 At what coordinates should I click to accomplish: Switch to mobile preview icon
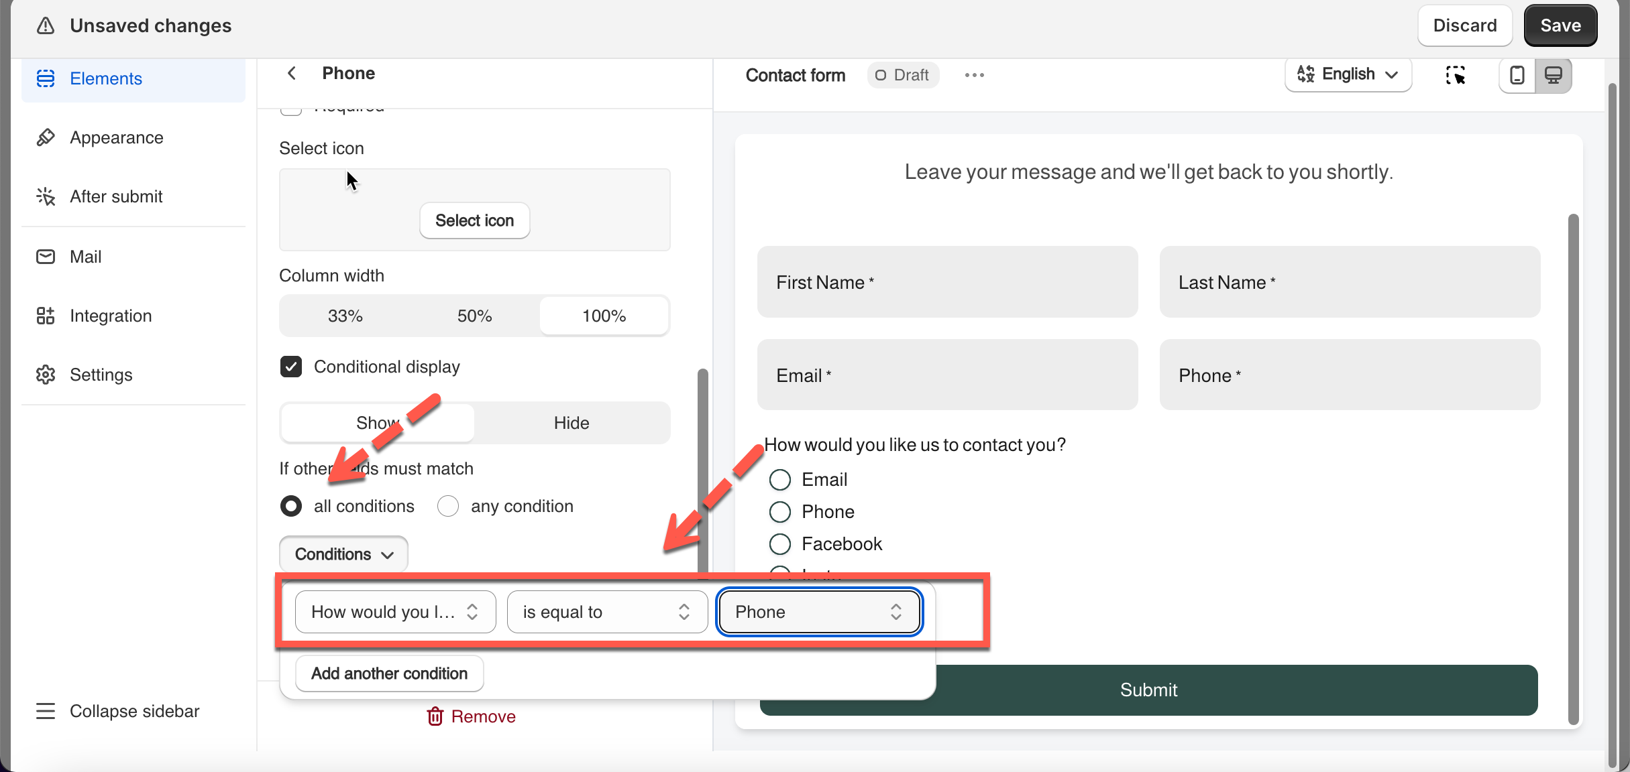(x=1517, y=75)
